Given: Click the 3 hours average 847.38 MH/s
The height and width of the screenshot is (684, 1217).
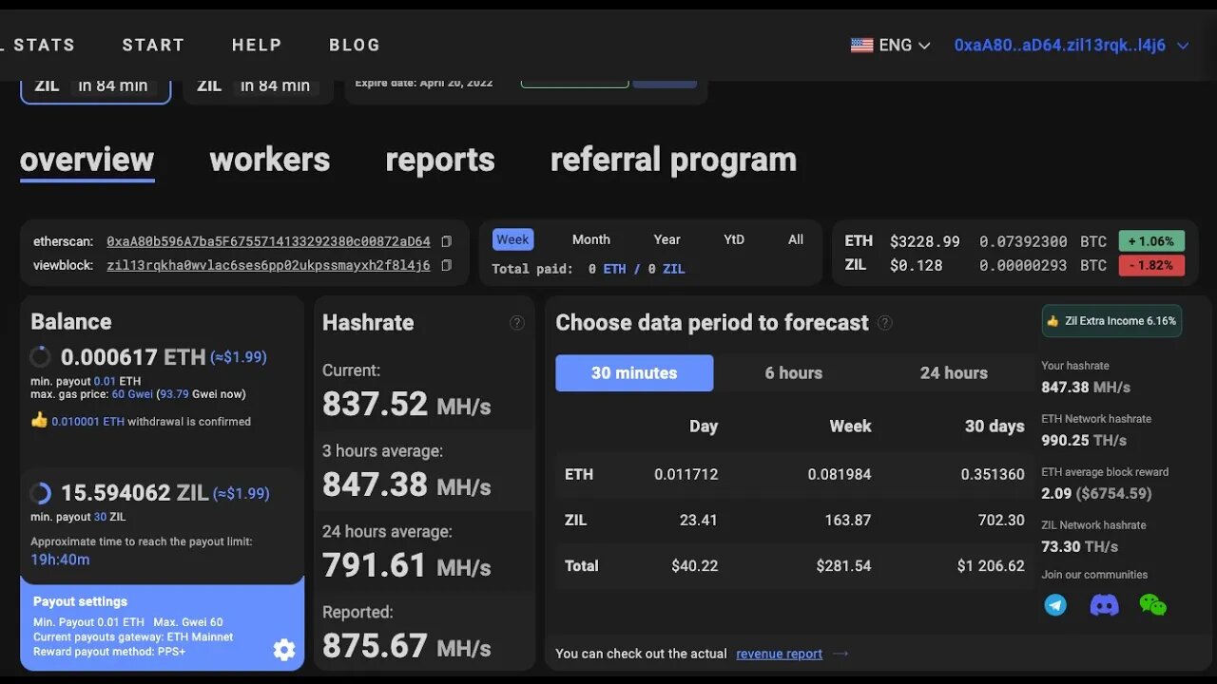Looking at the screenshot, I should 406,484.
